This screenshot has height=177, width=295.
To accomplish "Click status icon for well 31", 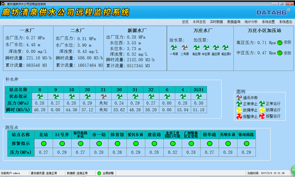I will pos(135,96).
